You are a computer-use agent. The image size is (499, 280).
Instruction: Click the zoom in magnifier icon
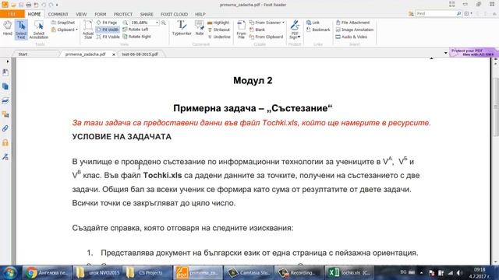click(163, 23)
